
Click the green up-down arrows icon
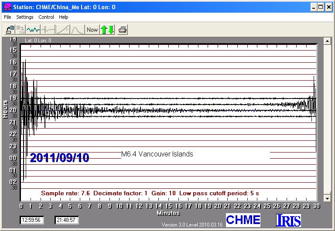click(107, 30)
